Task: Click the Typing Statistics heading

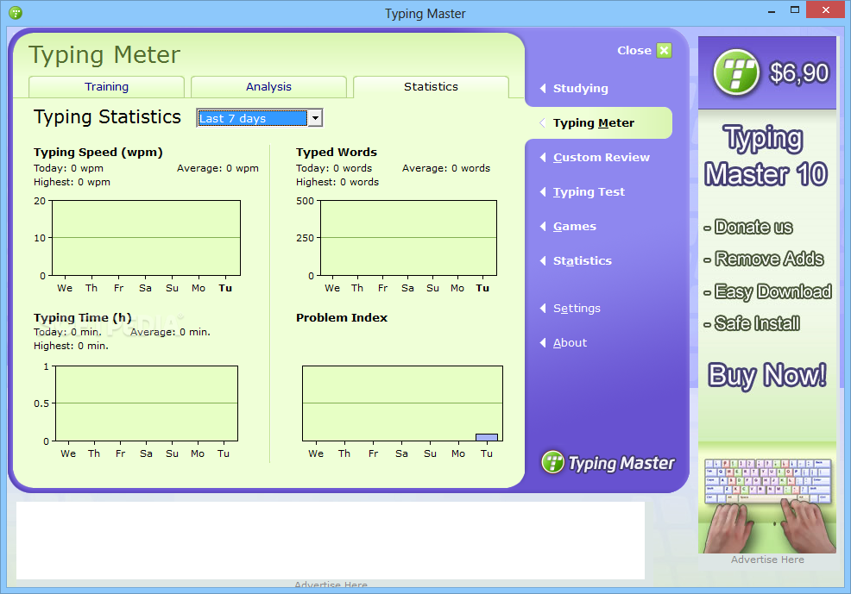Action: click(x=107, y=117)
